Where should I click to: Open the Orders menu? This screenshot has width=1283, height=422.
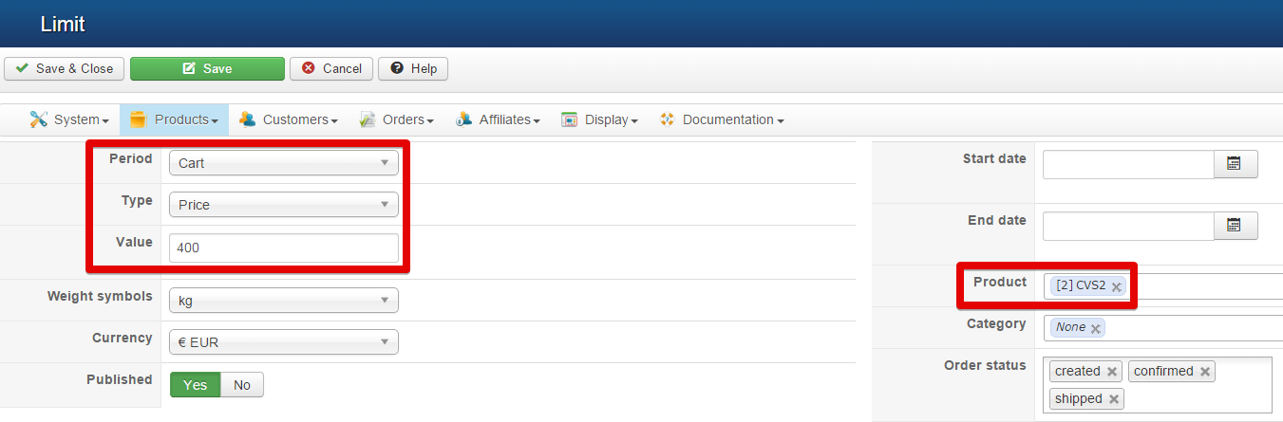point(397,119)
